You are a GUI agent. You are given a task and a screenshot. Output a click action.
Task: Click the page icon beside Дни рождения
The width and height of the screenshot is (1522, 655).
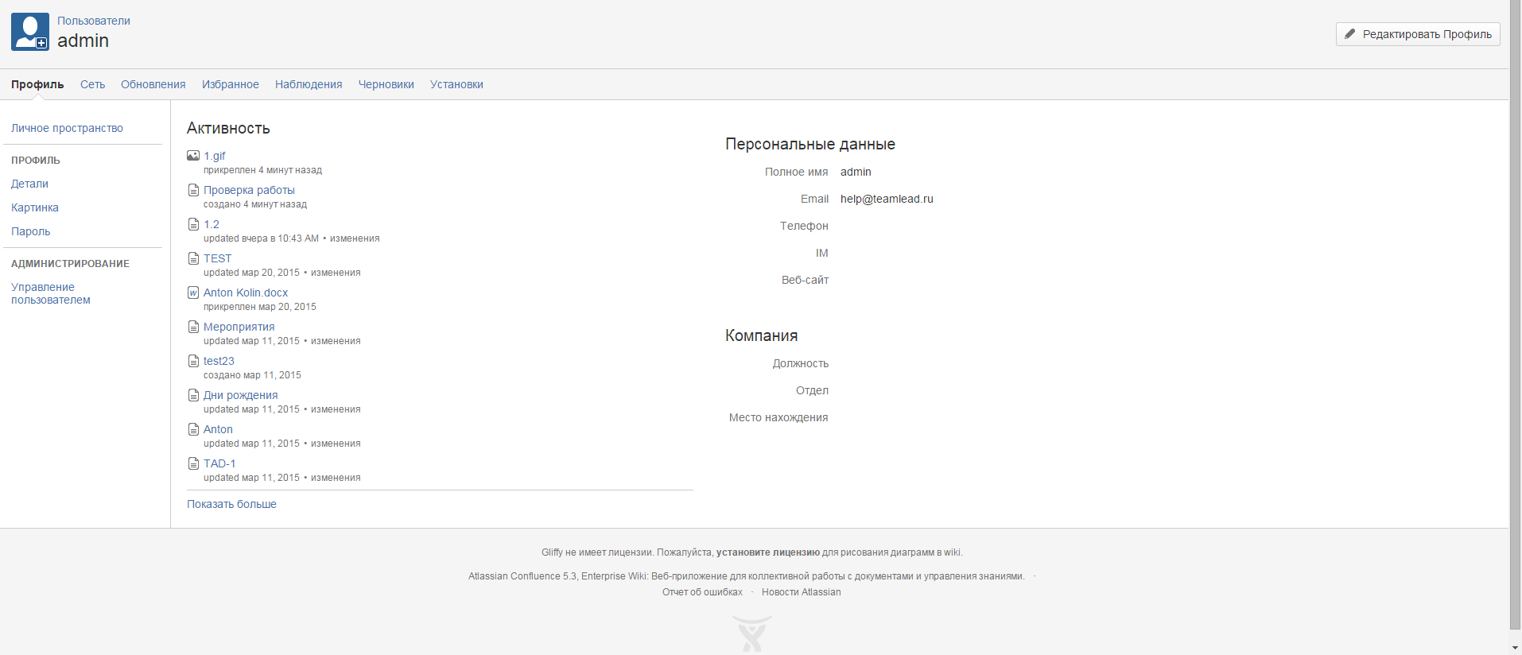tap(193, 395)
